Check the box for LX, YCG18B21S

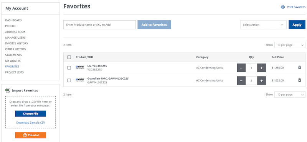pos(69,68)
